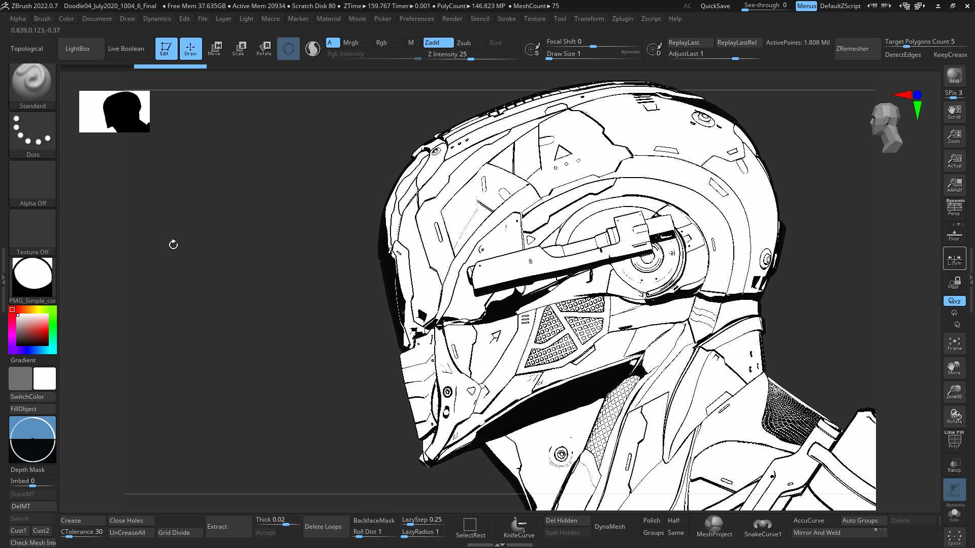Open the Zplugin menu
Image resolution: width=975 pixels, height=548 pixels.
pyautogui.click(x=623, y=18)
